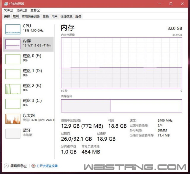Go to the 用户 tab

coord(54,16)
